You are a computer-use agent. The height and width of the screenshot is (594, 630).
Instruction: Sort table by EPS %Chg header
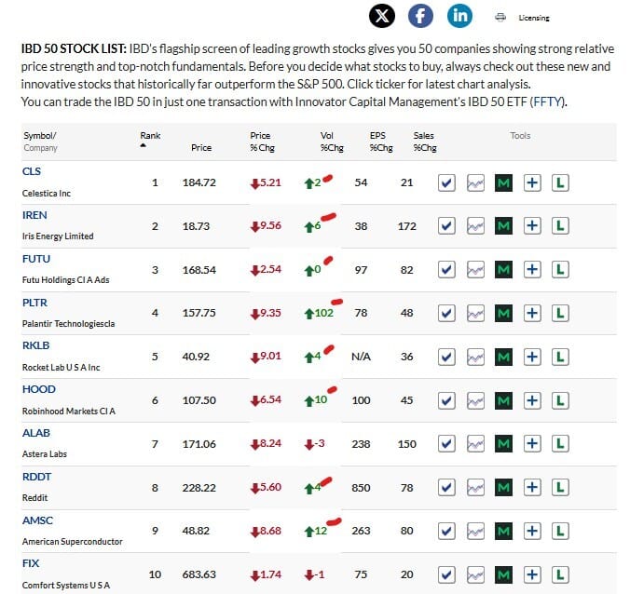381,142
